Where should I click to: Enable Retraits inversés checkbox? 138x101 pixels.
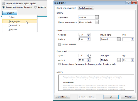pos(59,44)
